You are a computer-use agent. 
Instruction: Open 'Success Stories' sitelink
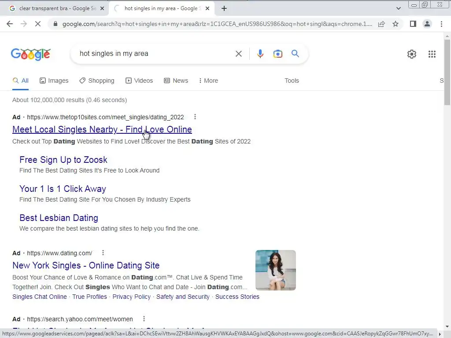[237, 297]
